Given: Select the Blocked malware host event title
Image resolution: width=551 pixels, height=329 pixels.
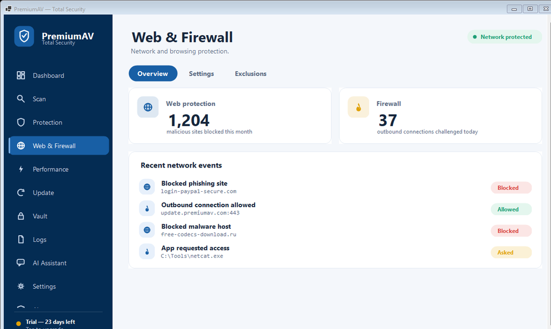Looking at the screenshot, I should pyautogui.click(x=196, y=226).
